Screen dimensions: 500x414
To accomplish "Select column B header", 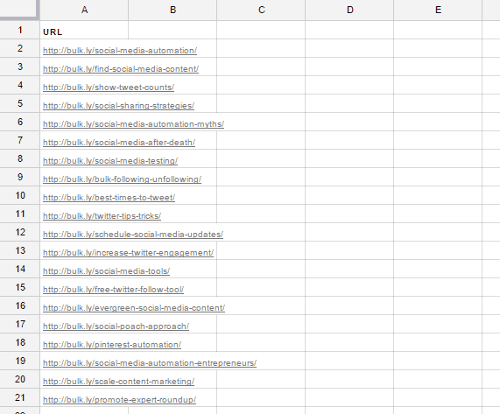I will click(173, 10).
